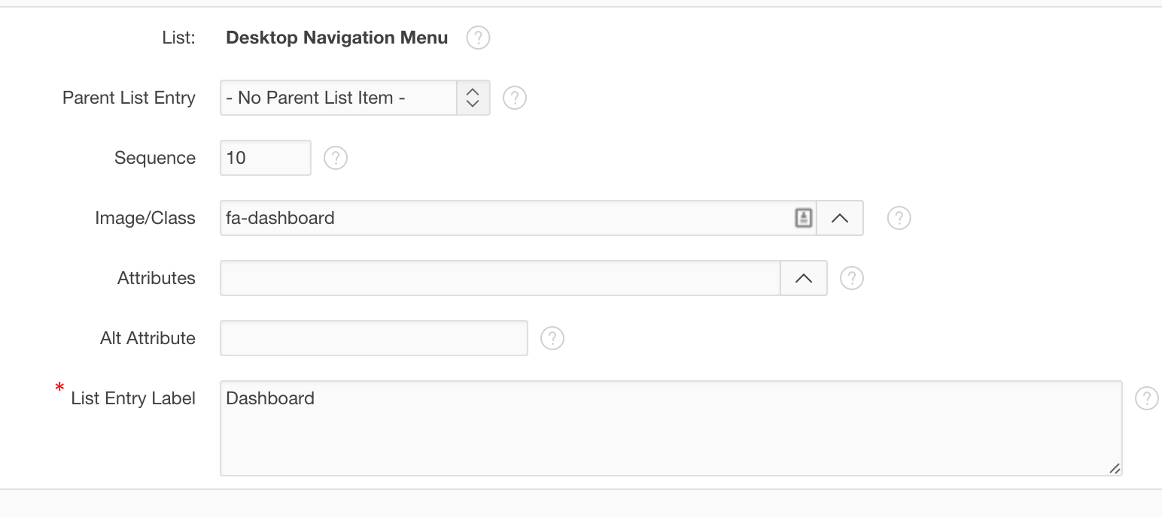1162x517 pixels.
Task: Click the empty Alt Attribute input field
Action: (x=373, y=338)
